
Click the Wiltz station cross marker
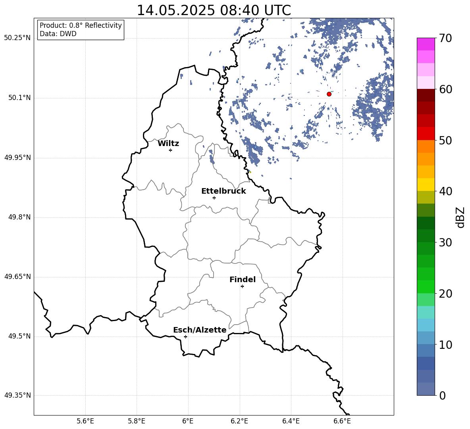(x=171, y=150)
